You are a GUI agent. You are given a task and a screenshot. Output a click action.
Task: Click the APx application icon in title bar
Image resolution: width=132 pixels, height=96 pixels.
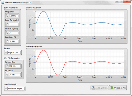[x=3, y=2]
